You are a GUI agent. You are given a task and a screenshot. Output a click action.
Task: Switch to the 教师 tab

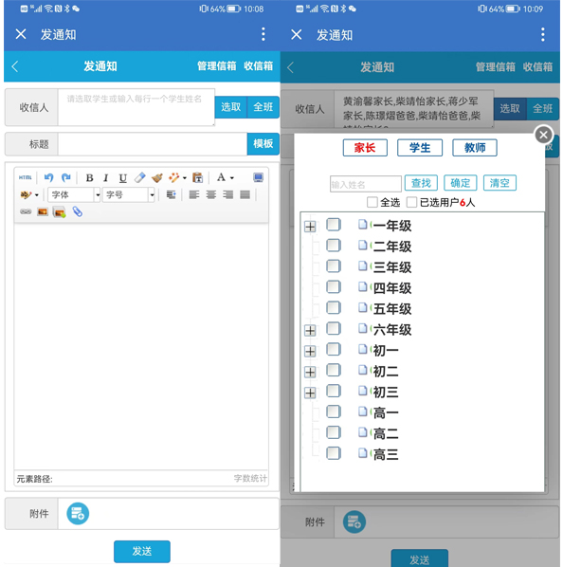point(475,148)
